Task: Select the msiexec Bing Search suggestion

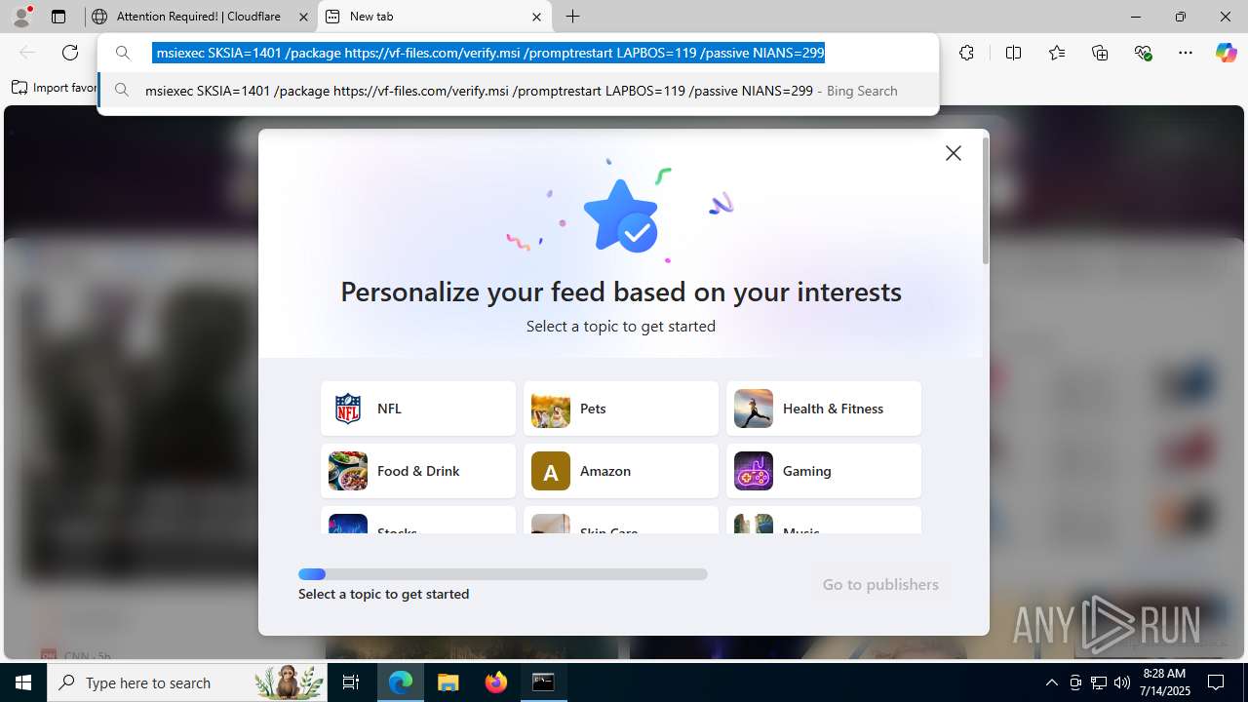Action: pyautogui.click(x=518, y=91)
